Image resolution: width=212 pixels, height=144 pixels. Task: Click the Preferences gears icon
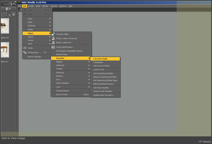tap(25, 52)
